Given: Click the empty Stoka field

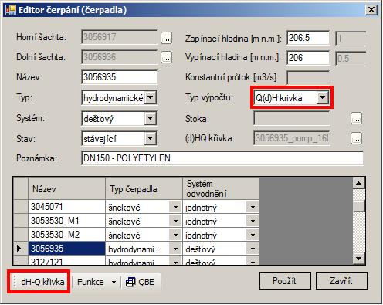Looking at the screenshot, I should [x=292, y=118].
